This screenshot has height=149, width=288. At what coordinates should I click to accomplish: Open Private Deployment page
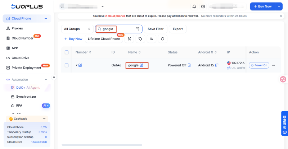coord(26,68)
